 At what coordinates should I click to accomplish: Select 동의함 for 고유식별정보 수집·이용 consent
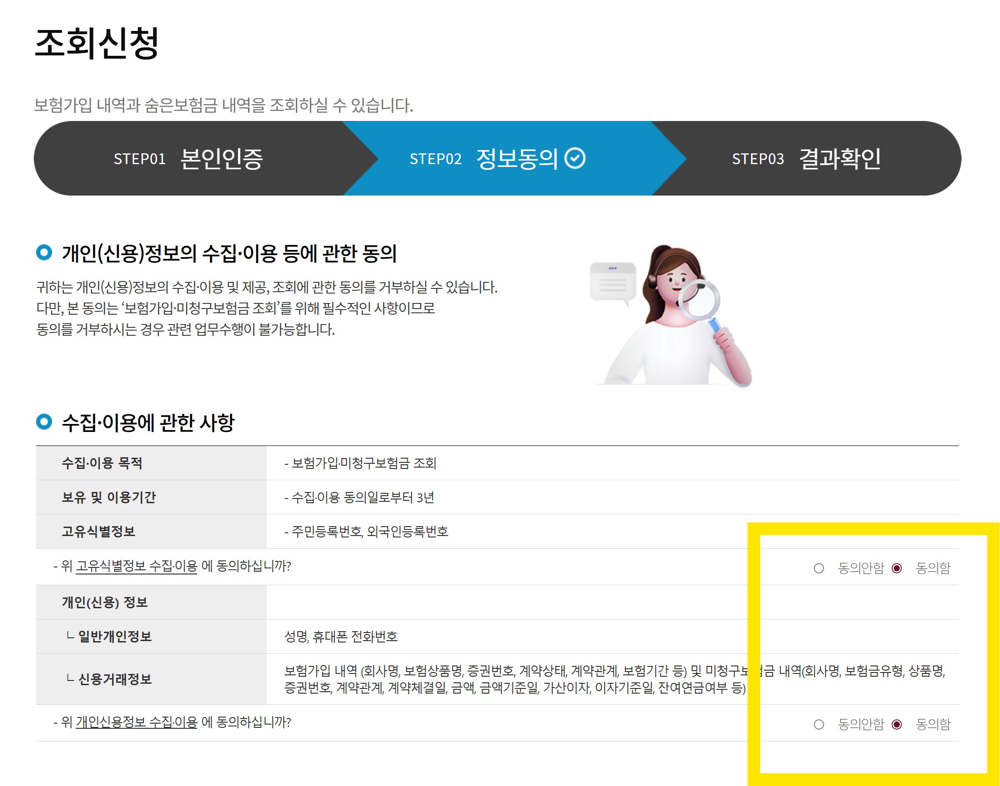click(895, 567)
